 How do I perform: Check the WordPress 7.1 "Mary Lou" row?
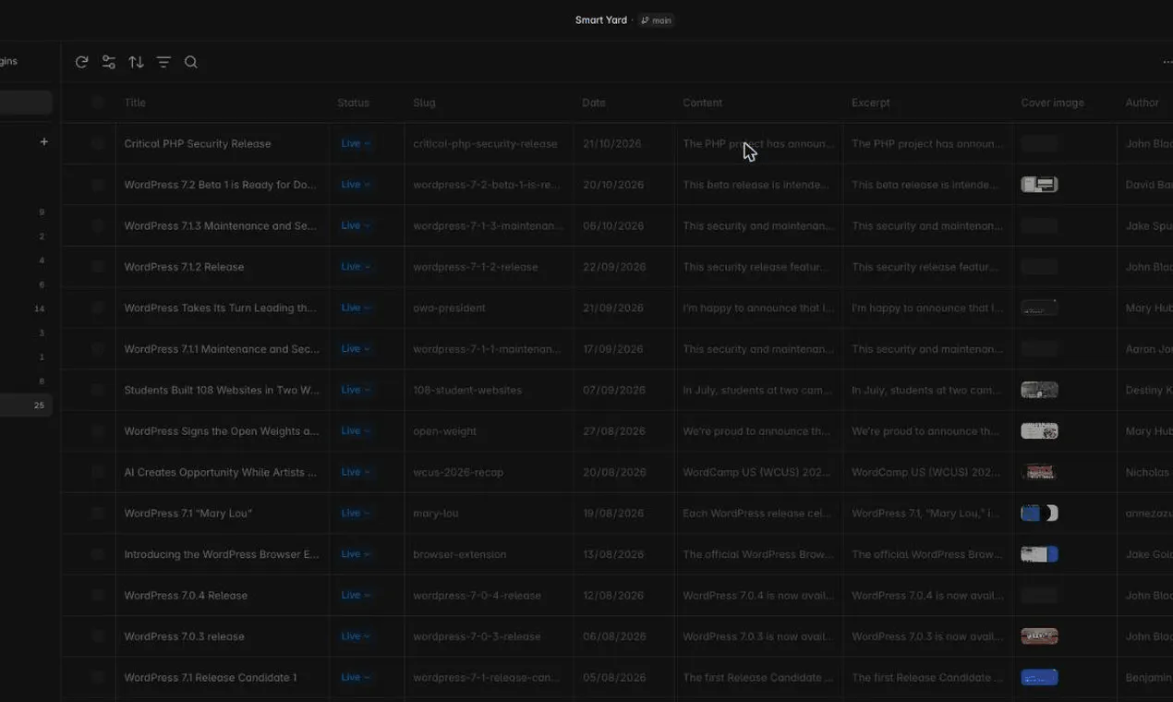(x=98, y=514)
